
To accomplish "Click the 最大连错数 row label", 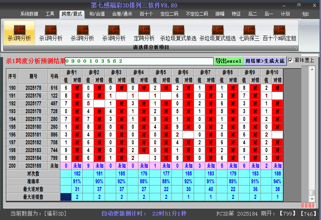I will (x=33, y=197).
